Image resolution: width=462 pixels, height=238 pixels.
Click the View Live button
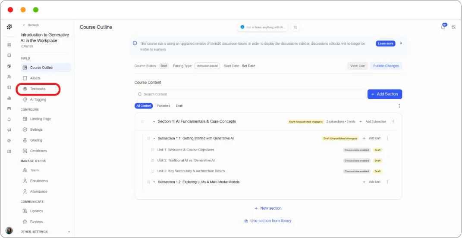click(x=358, y=66)
